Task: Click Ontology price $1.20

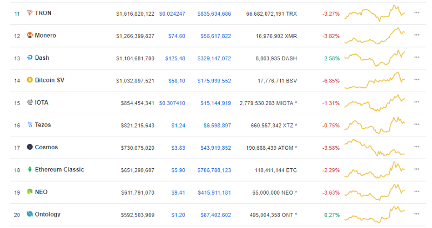Action: [178, 215]
